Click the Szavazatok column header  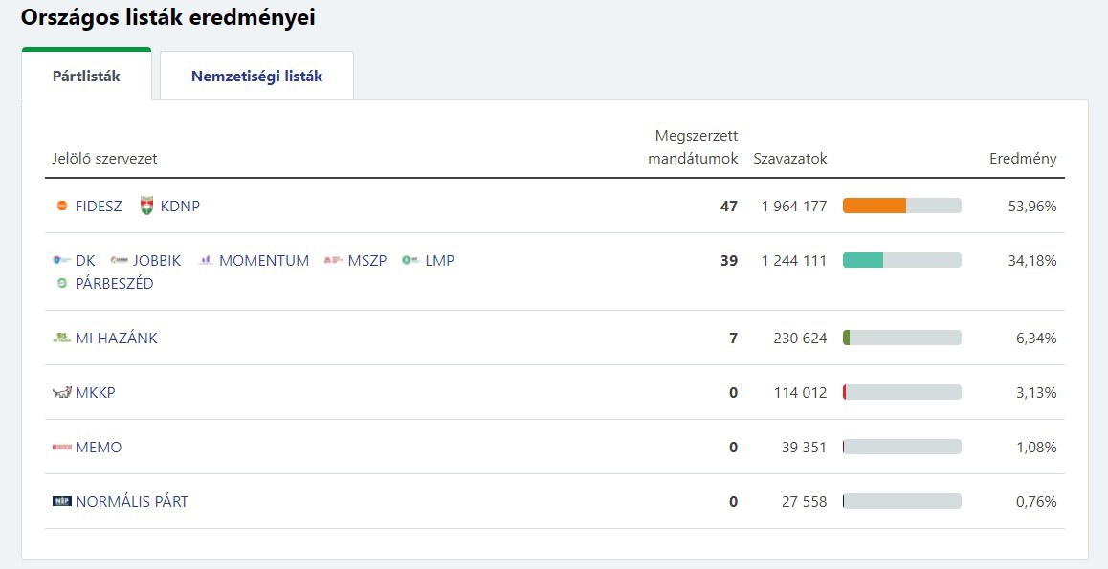(x=790, y=159)
